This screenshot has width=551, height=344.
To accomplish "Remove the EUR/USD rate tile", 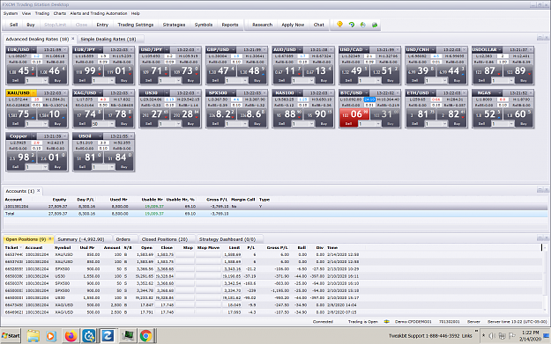I will click(65, 49).
